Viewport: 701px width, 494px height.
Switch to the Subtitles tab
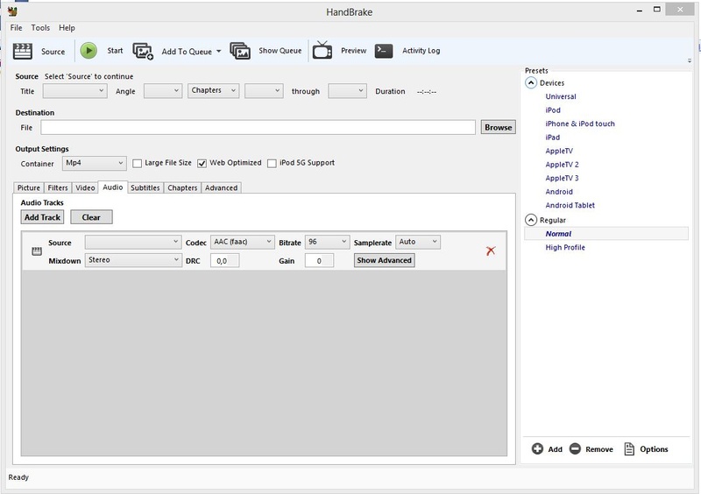pyautogui.click(x=145, y=187)
